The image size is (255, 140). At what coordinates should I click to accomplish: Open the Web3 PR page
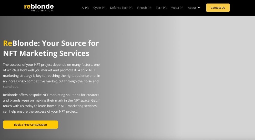[177, 8]
